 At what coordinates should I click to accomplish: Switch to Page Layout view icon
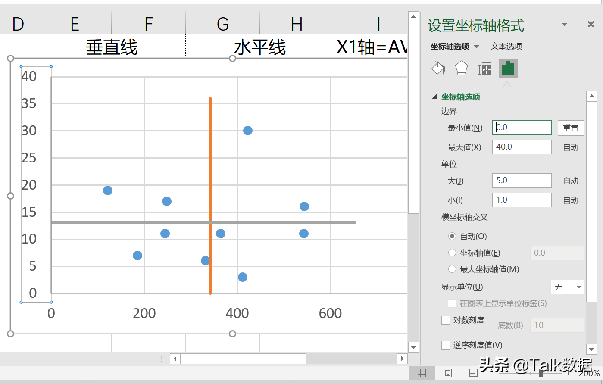pyautogui.click(x=448, y=373)
